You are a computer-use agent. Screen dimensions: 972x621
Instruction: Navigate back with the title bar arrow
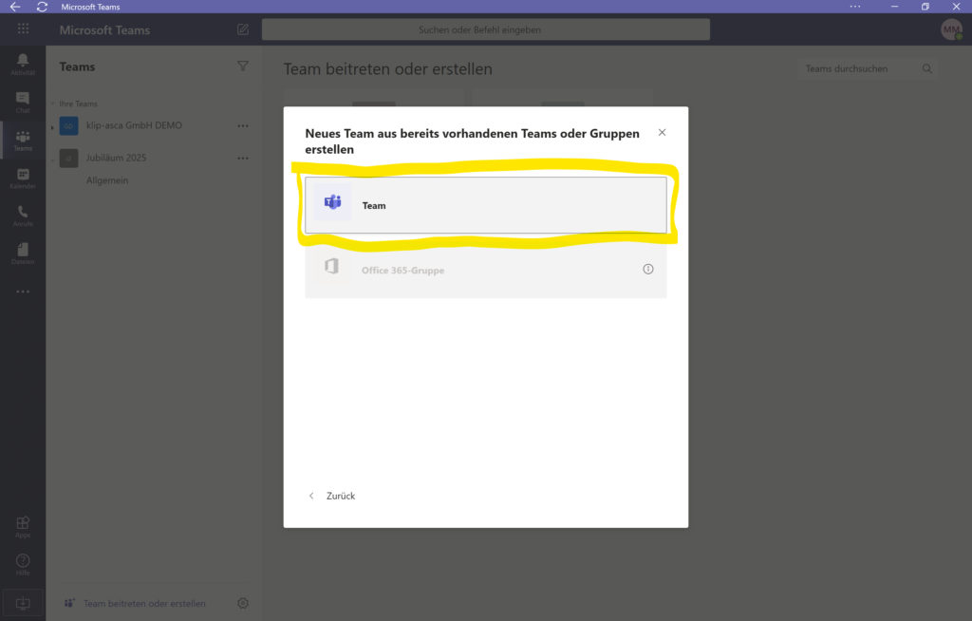point(15,7)
